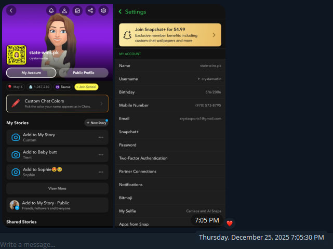
Task: Expand Custom Chat Colors chevron arrow
Action: click(x=101, y=103)
